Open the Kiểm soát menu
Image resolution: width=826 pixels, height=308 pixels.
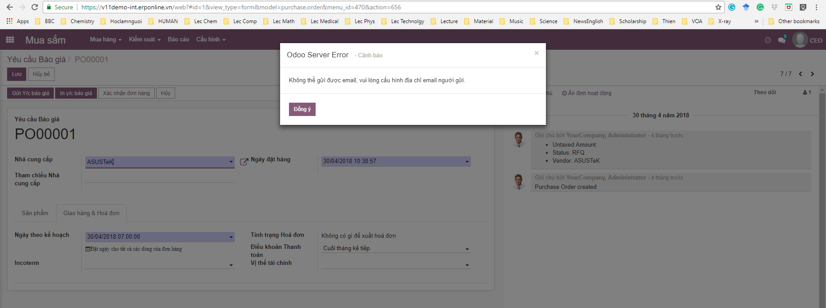[145, 40]
